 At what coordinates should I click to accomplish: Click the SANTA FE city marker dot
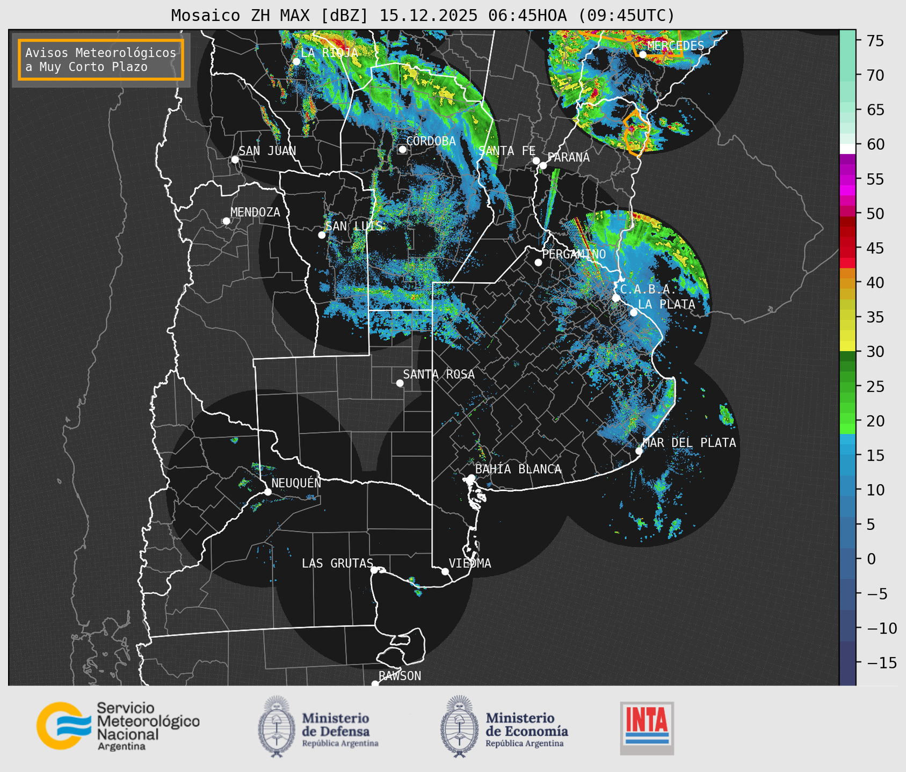536,161
